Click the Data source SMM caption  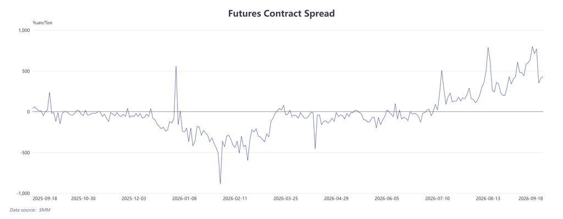30,210
